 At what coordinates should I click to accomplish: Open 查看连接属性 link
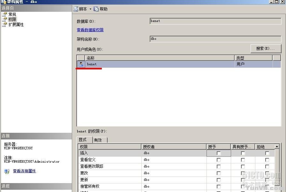pos(25,171)
